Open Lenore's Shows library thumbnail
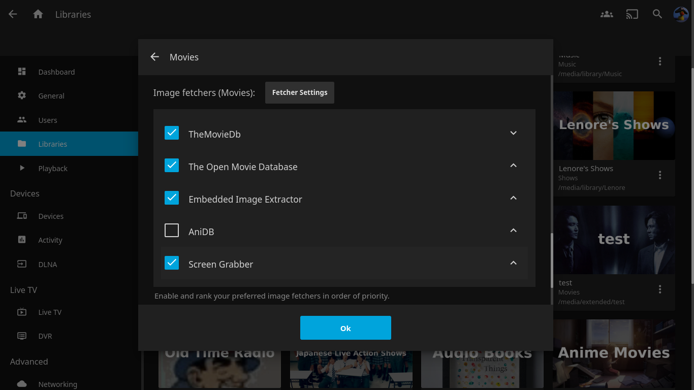 pos(614,125)
